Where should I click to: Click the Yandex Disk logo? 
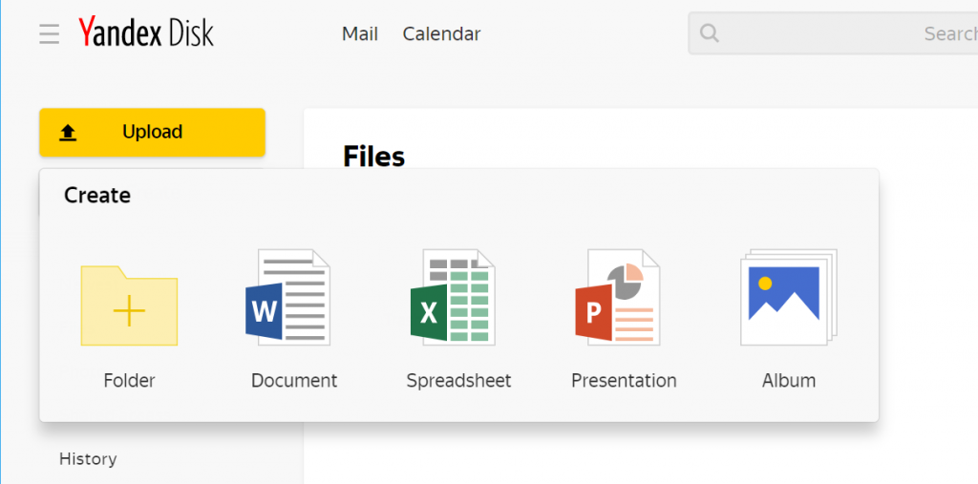tap(146, 32)
